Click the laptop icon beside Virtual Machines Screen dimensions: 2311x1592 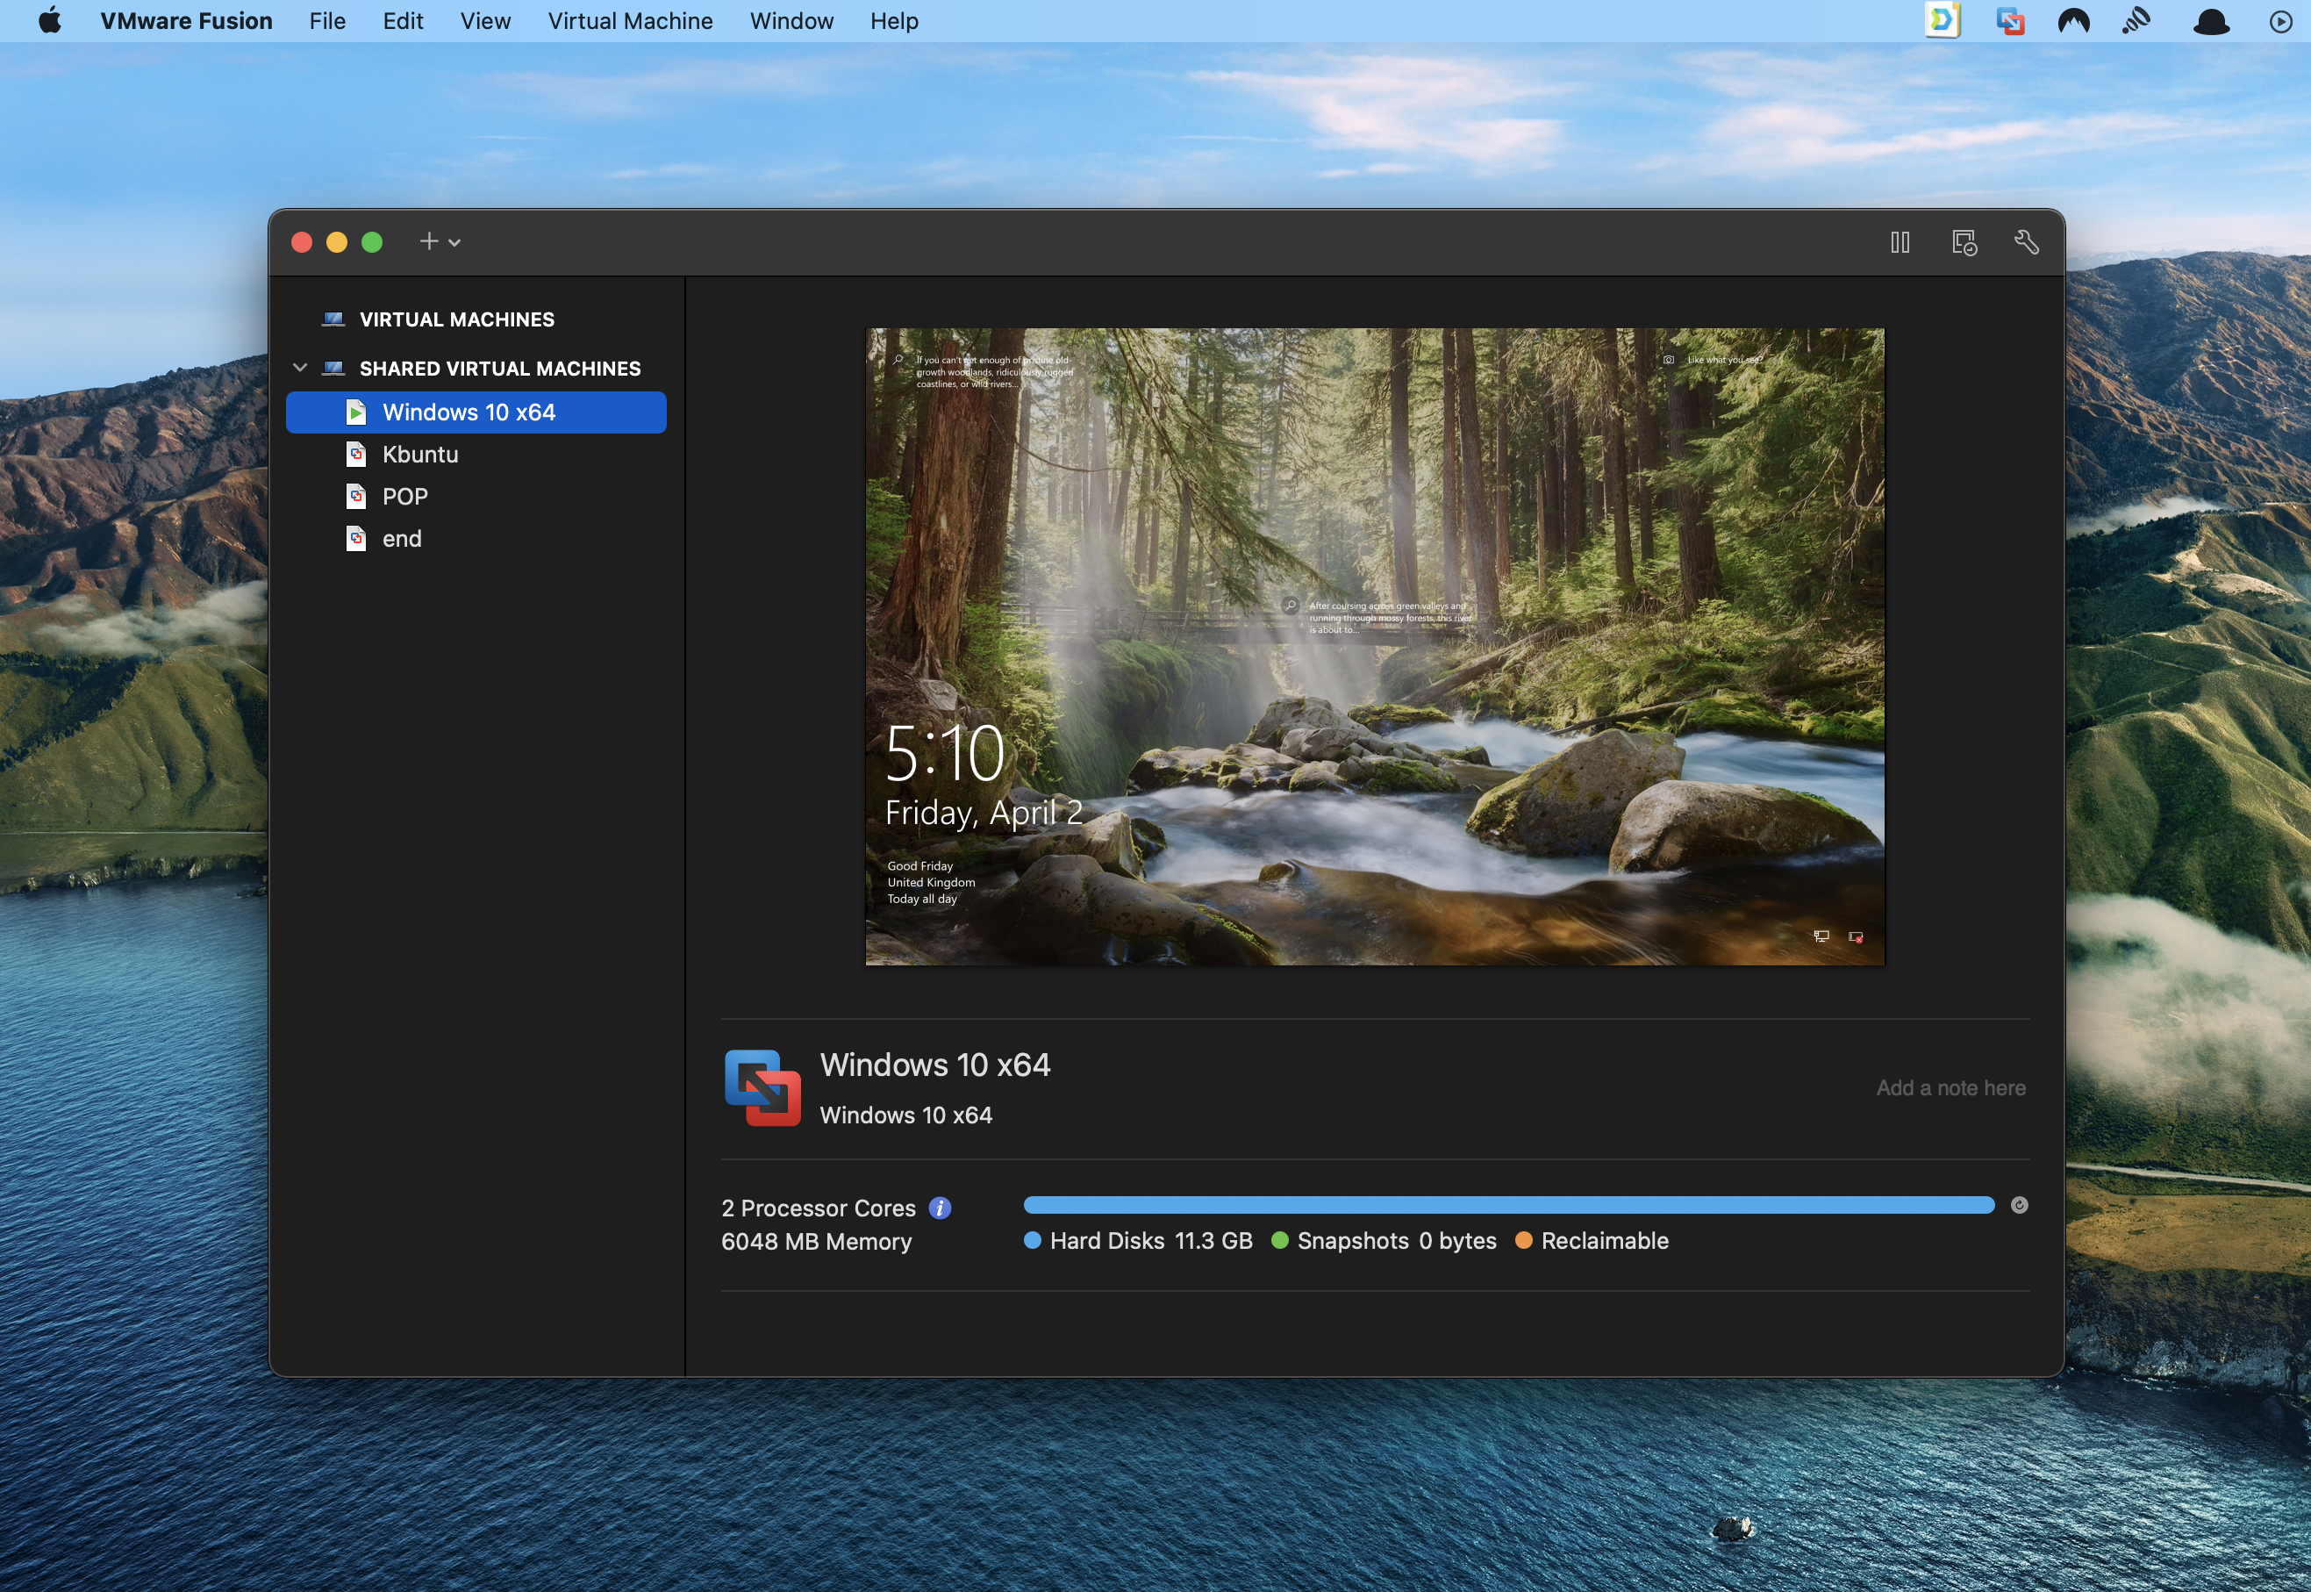coord(333,319)
